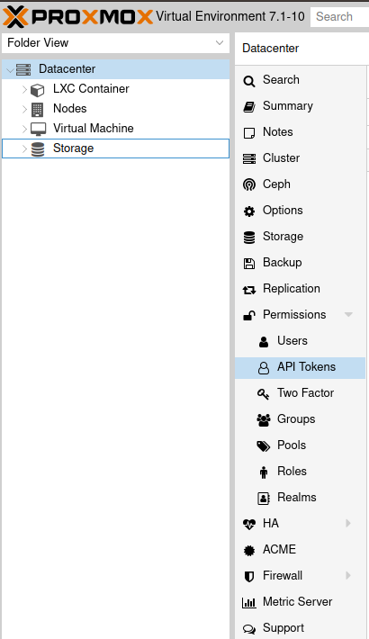Screen dimensions: 369x639
Task: Click the Ceph icon
Action: pyautogui.click(x=249, y=184)
